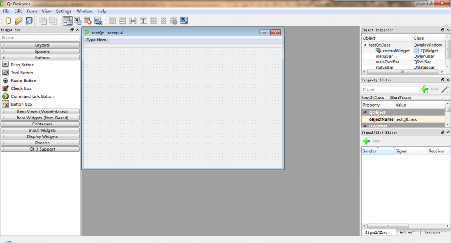Apply Lay Out in a Grid icon

point(153,21)
